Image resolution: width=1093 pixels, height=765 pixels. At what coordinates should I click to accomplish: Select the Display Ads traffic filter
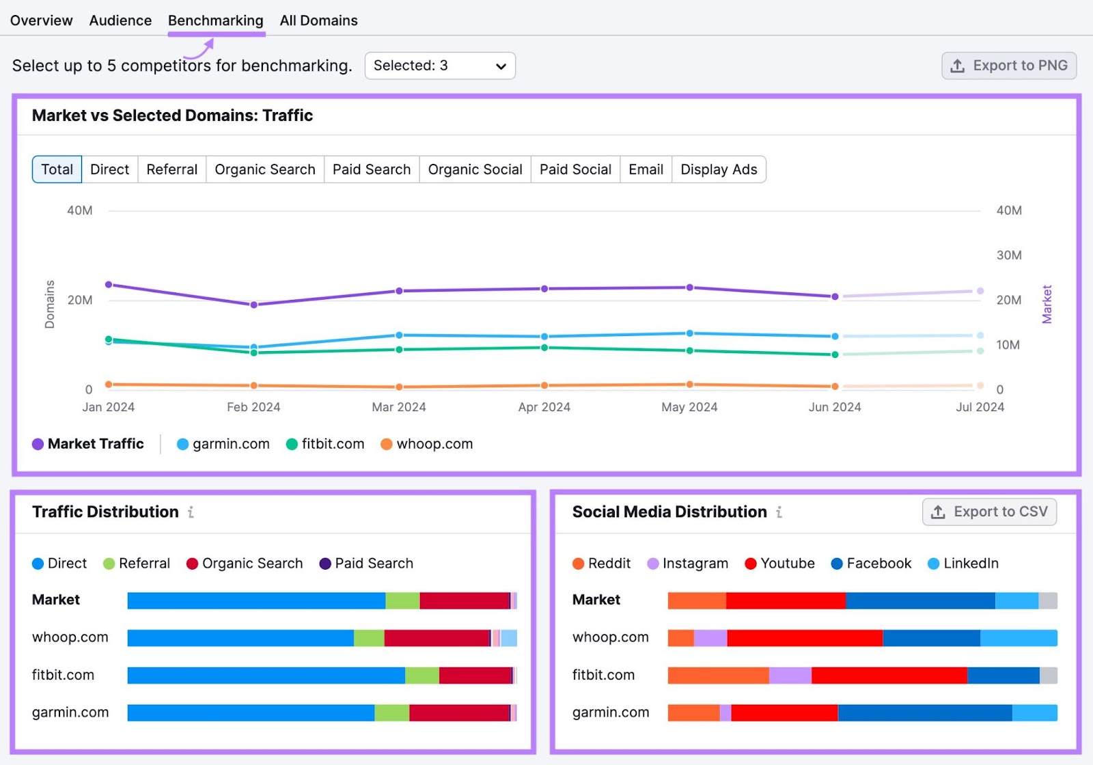pos(719,169)
